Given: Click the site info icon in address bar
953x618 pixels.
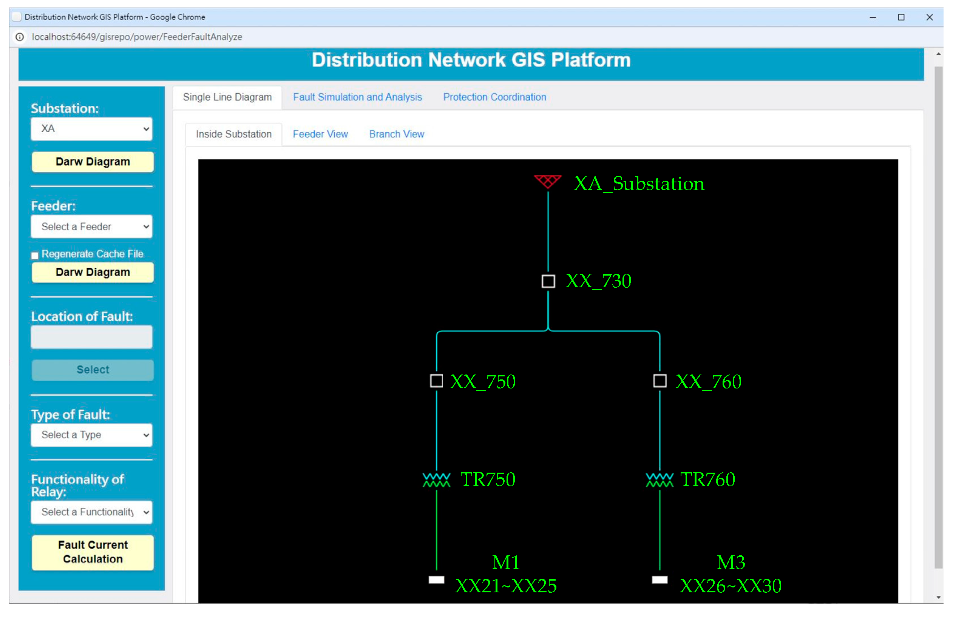Looking at the screenshot, I should (x=20, y=37).
